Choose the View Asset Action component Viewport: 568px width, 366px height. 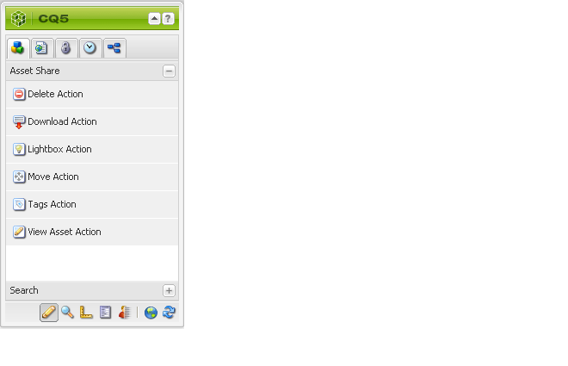tap(92, 232)
